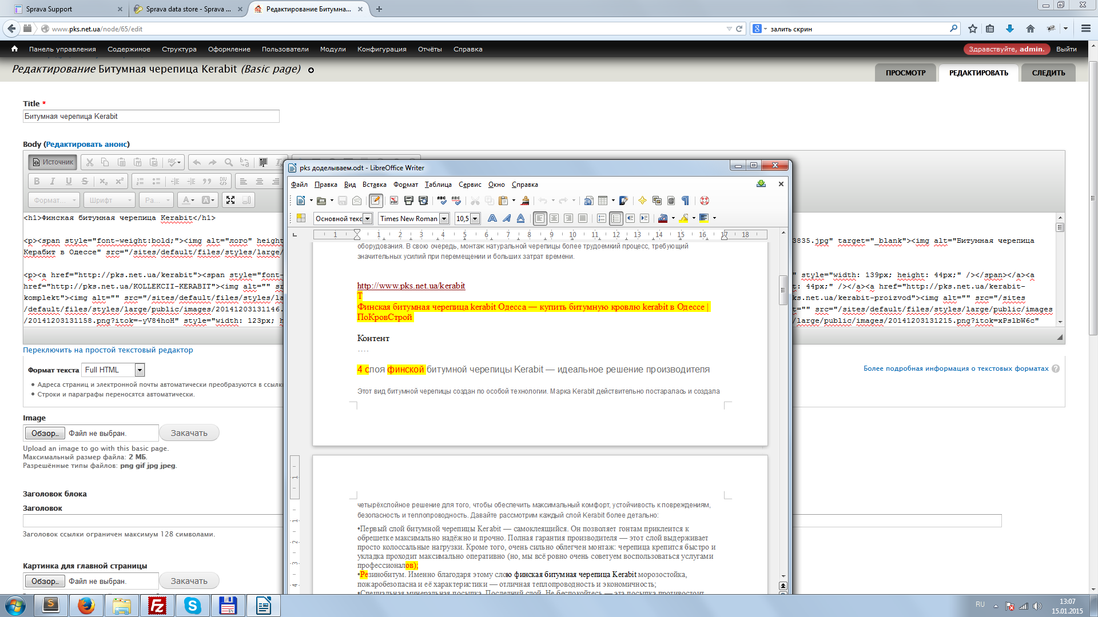Viewport: 1098px width, 617px height.
Task: Toggle Edit File mode in Writer toolbar
Action: (376, 201)
